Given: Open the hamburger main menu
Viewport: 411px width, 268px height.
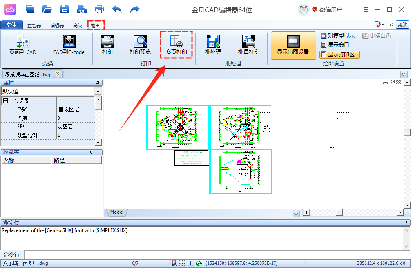Looking at the screenshot, I should [366, 10].
